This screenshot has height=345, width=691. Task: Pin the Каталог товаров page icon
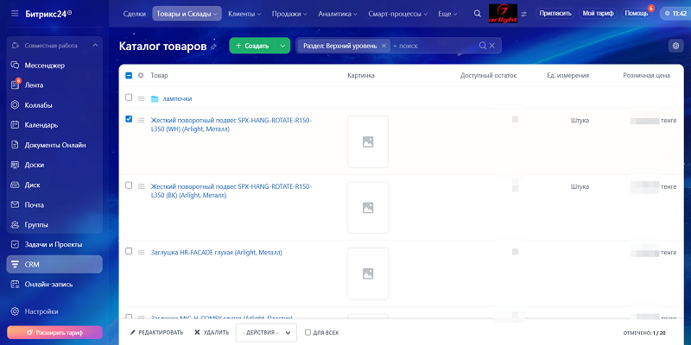[213, 47]
